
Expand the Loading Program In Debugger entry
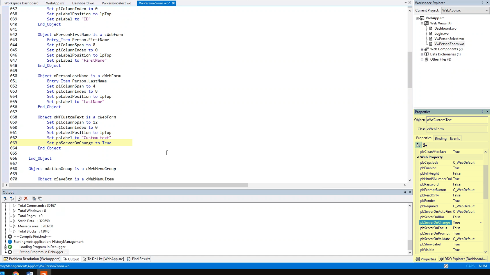pos(5,247)
